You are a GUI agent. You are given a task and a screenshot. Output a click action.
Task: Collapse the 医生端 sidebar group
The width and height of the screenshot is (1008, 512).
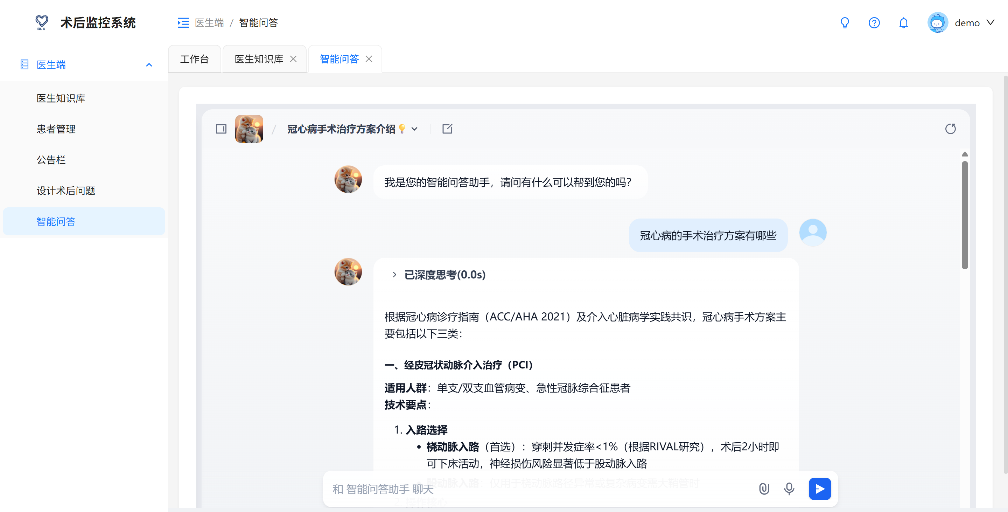[x=149, y=65]
